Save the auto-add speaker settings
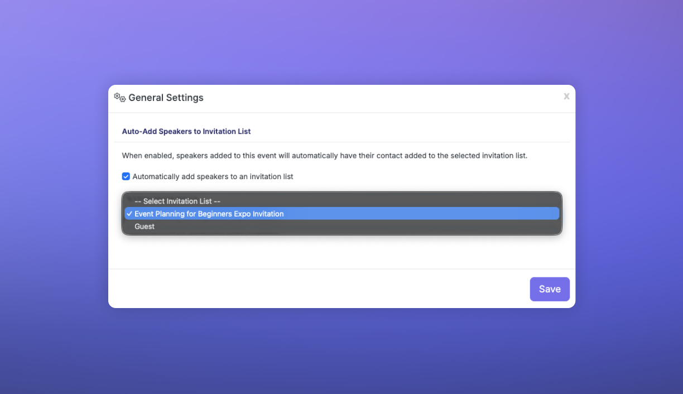This screenshot has height=394, width=683. tap(550, 289)
